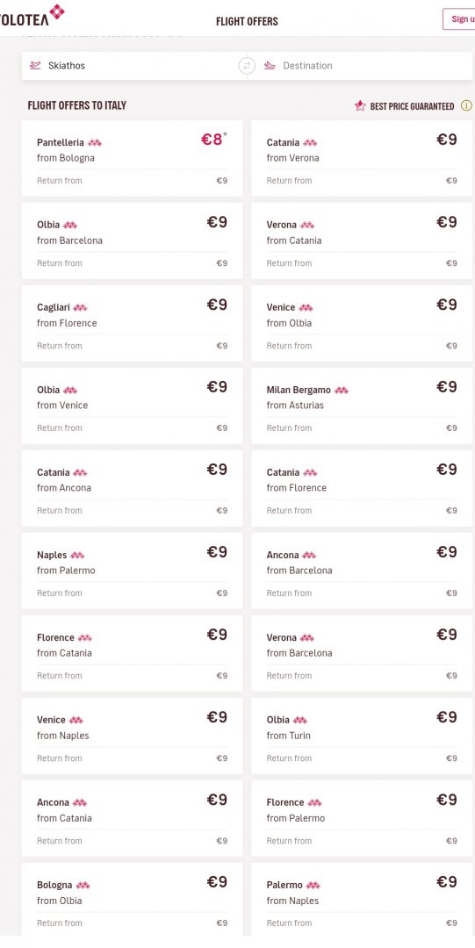The image size is (475, 948).
Task: Swap origin and destination with the arrows icon
Action: tap(247, 65)
